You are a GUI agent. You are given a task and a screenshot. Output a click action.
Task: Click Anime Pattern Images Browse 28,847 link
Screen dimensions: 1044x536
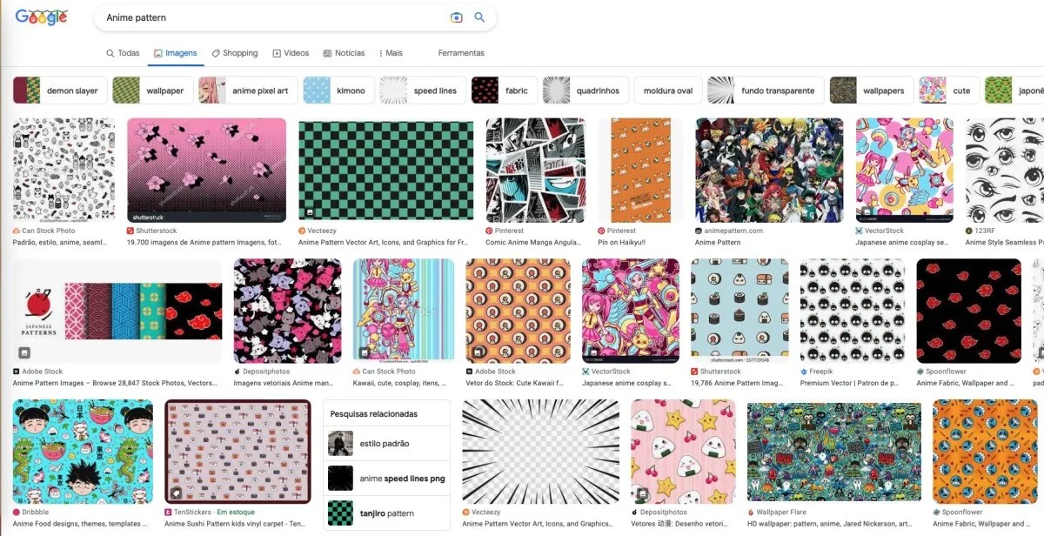point(116,383)
